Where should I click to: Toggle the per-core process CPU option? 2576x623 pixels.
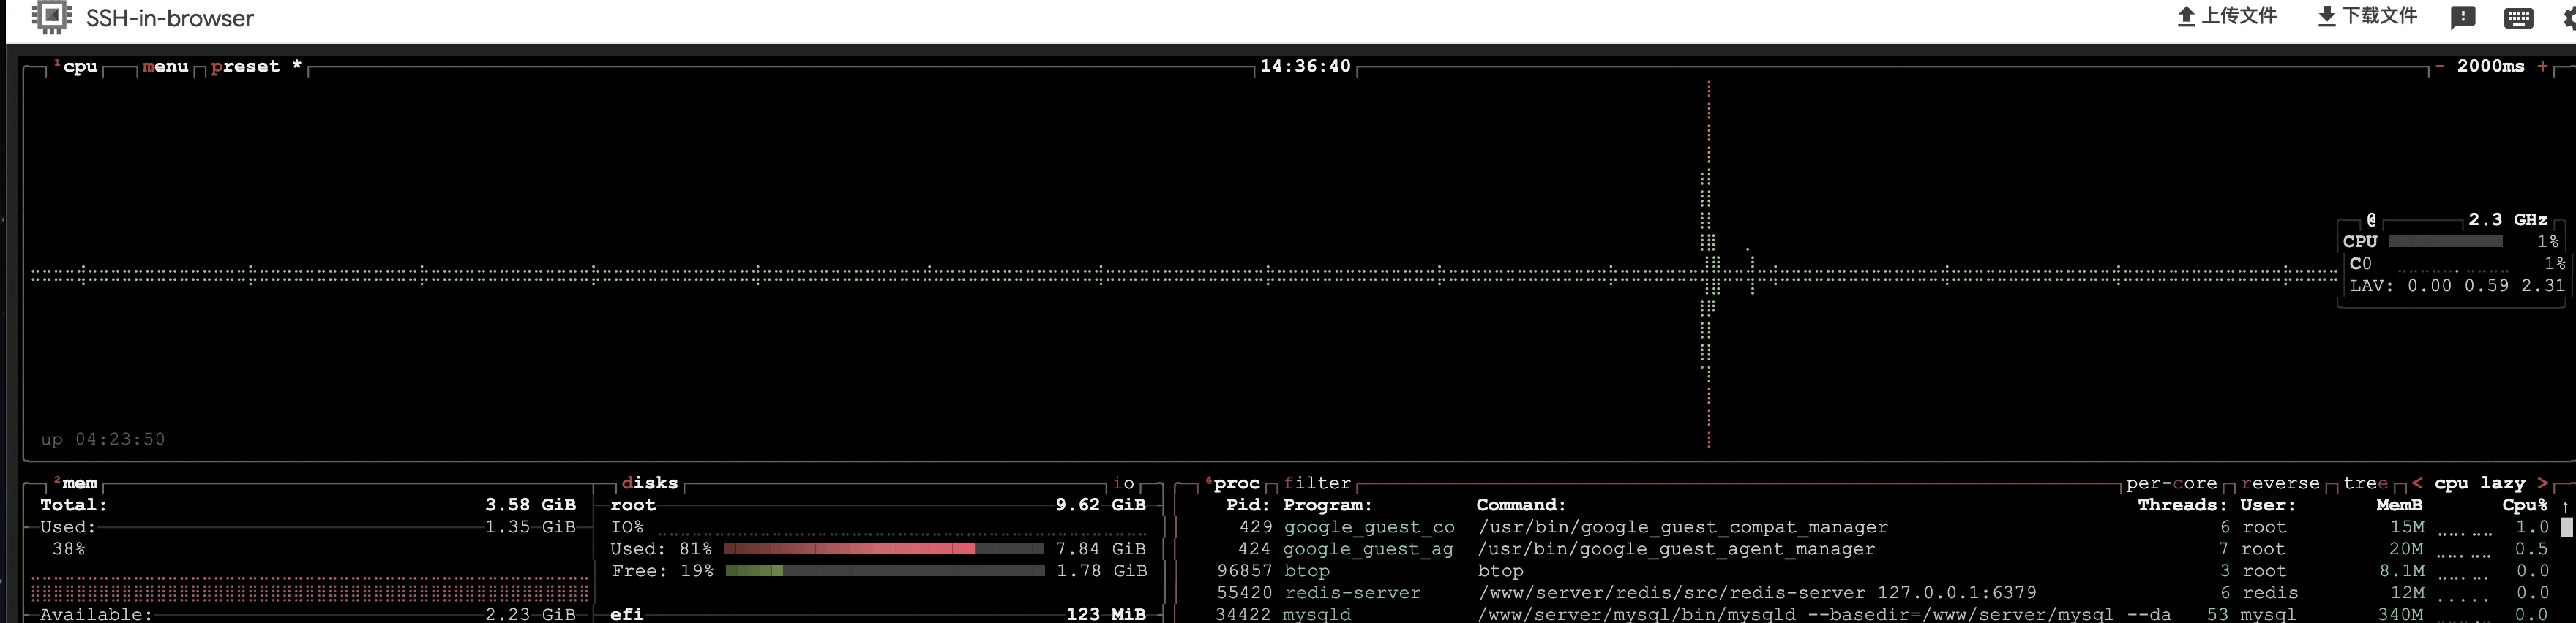tap(2171, 483)
